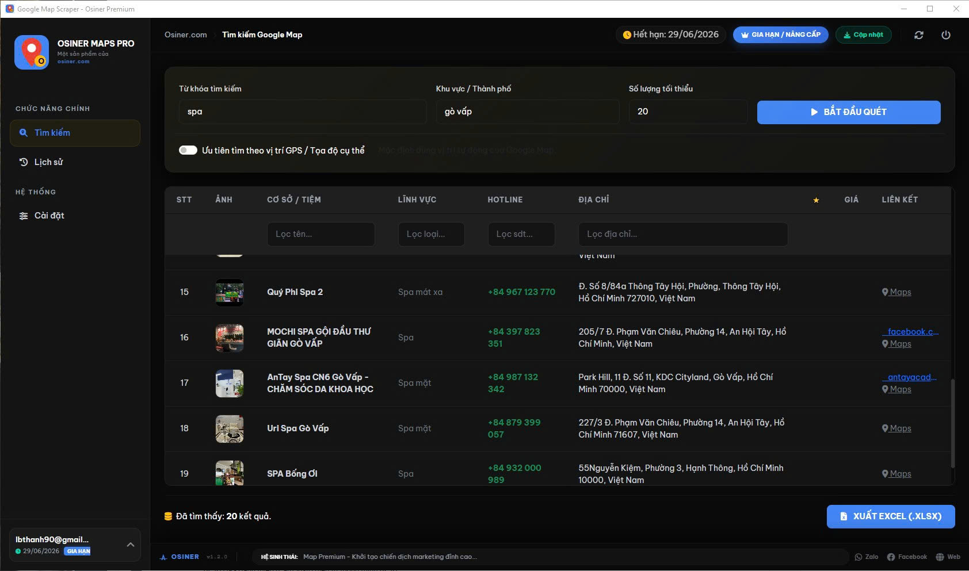Open the Web link in footer
The image size is (969, 571).
[x=948, y=557]
